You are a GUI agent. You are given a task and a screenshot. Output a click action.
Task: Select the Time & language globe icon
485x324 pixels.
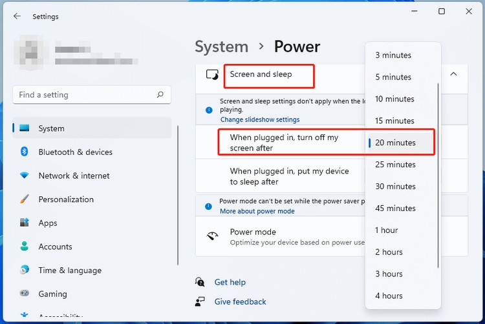24,270
